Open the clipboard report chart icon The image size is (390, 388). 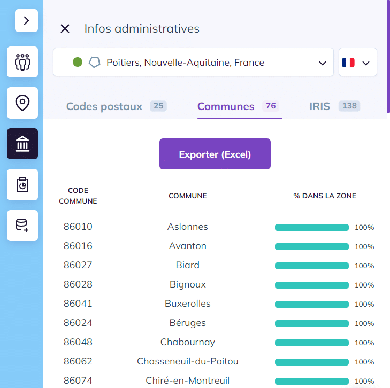(22, 184)
